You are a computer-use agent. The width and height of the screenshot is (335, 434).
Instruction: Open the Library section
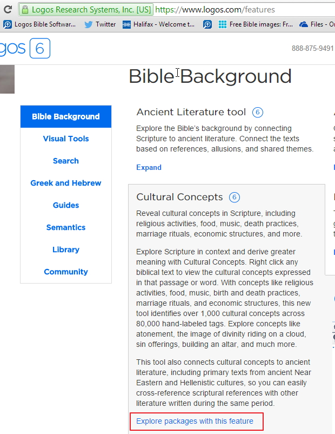pos(66,249)
